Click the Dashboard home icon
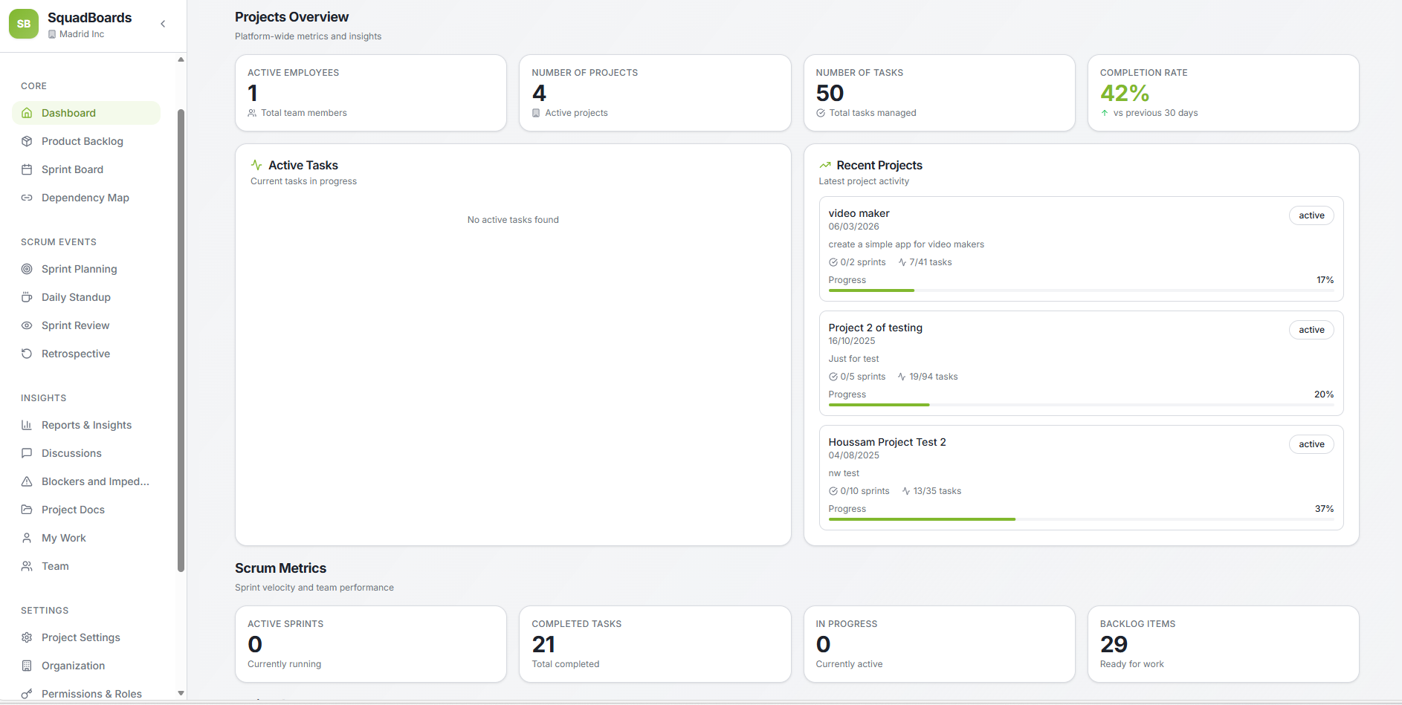 (27, 113)
